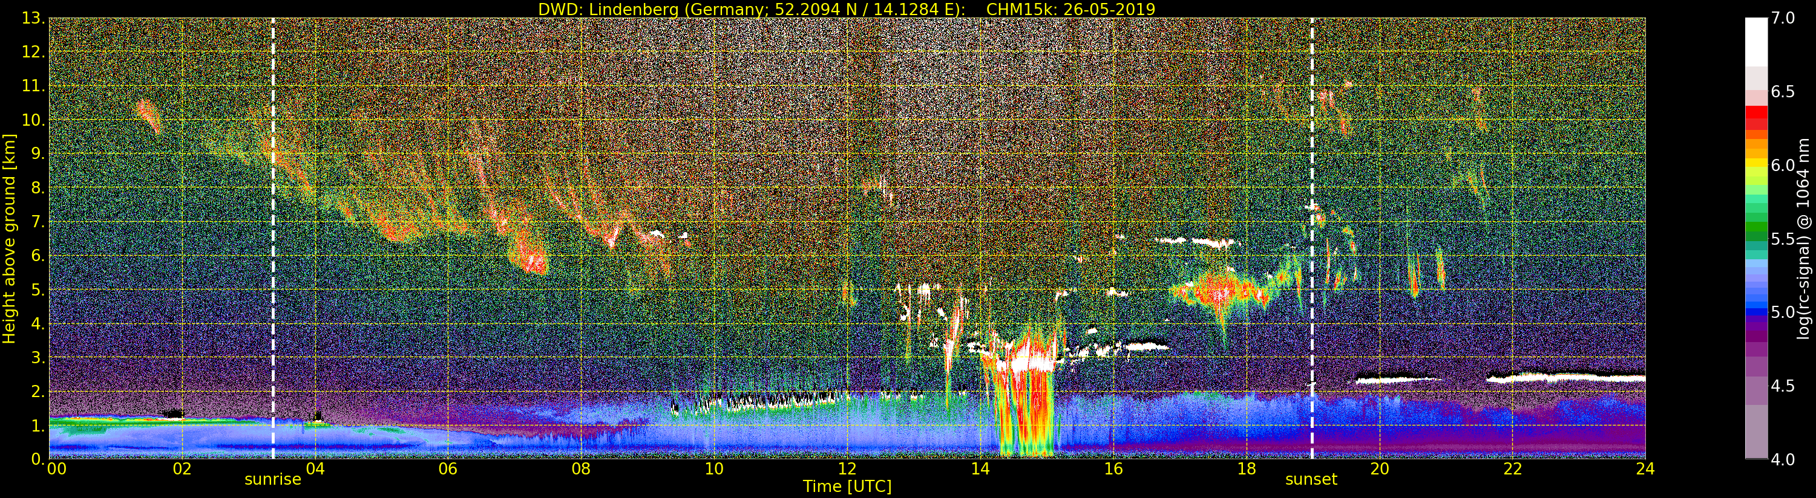
Task: Click the "6.0" colorbar tick value
Action: 1783,165
